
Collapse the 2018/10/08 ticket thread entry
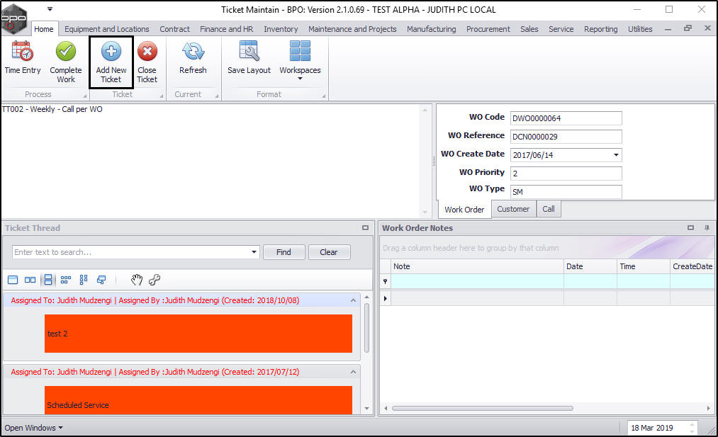tap(353, 300)
